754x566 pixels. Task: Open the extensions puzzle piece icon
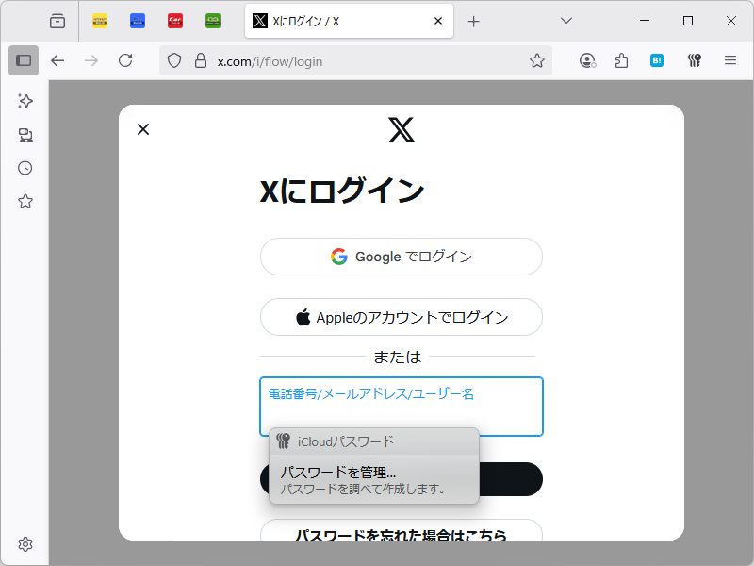point(621,60)
